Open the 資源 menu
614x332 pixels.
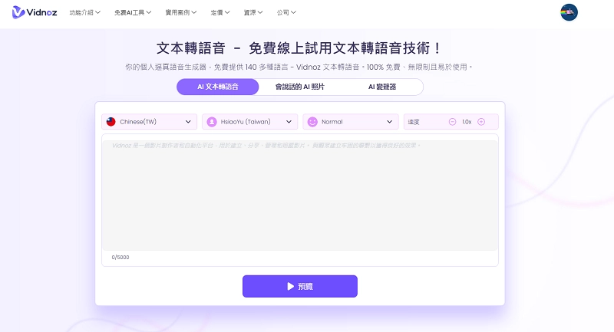(253, 12)
